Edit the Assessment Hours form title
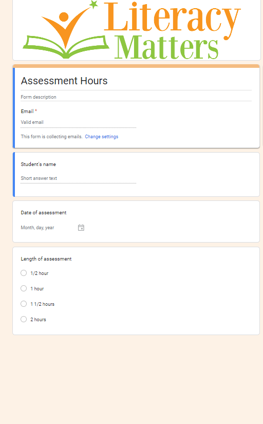263x424 pixels. click(x=136, y=81)
